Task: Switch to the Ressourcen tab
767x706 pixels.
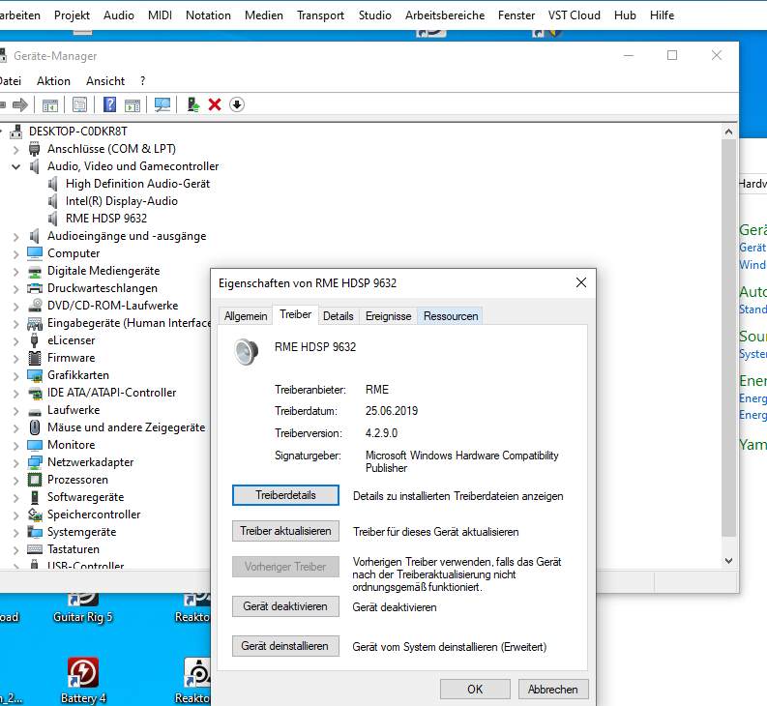Action: point(451,316)
